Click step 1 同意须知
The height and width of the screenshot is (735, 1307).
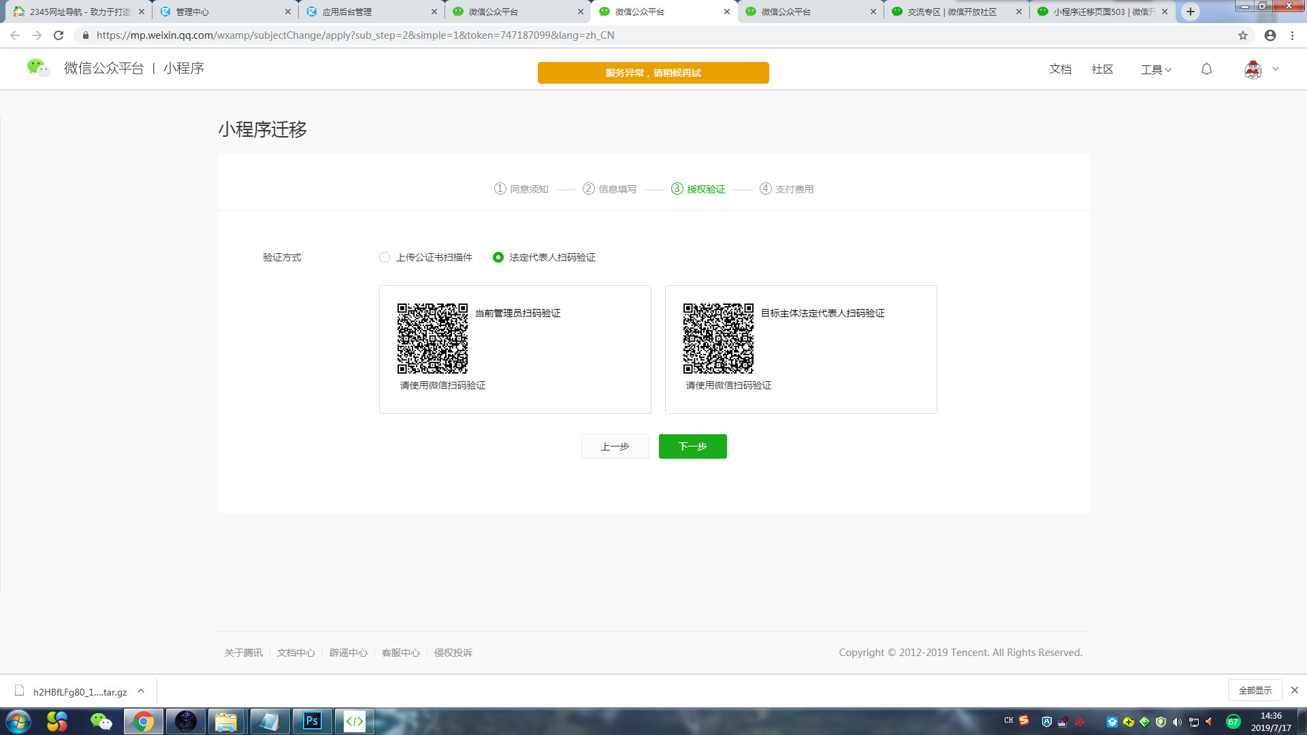(x=521, y=189)
